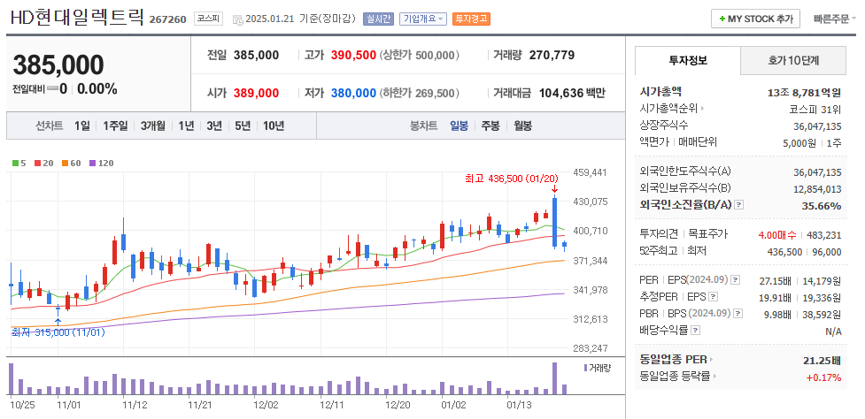Click the 0.00% change rate
865x419 pixels.
pos(97,88)
